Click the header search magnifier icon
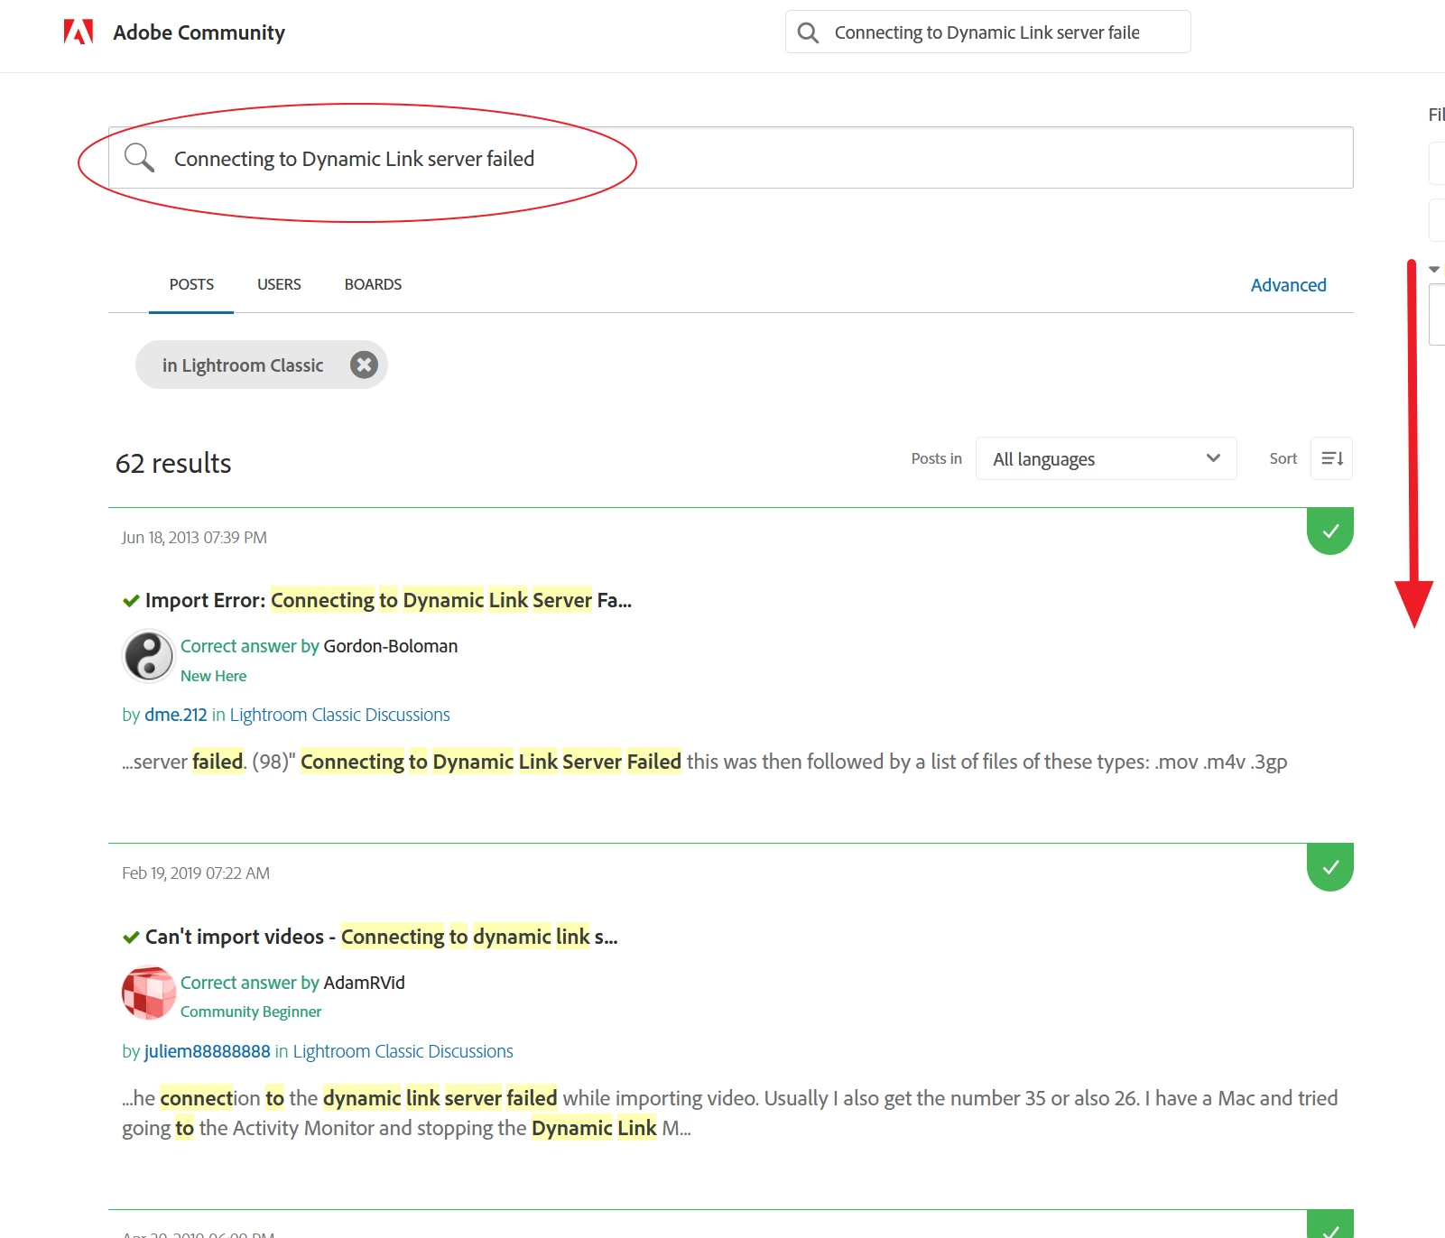 (x=808, y=32)
